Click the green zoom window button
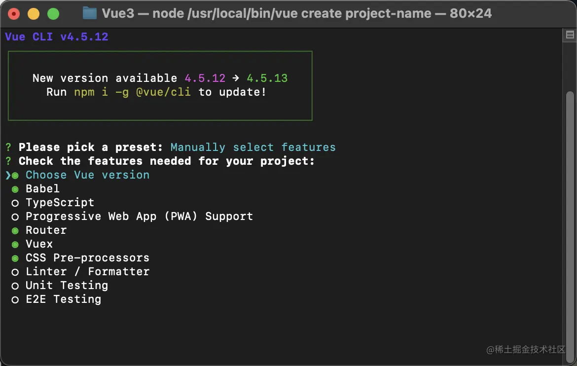Screen dimensions: 577x366 coord(53,14)
